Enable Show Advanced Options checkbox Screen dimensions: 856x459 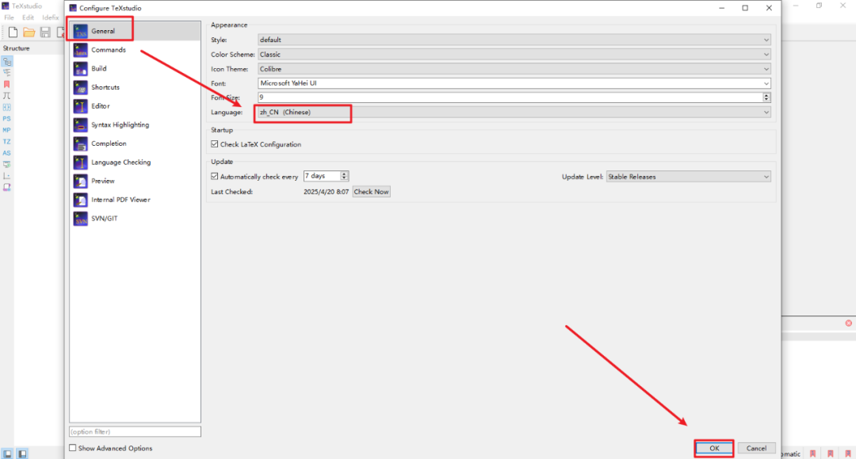tap(73, 449)
